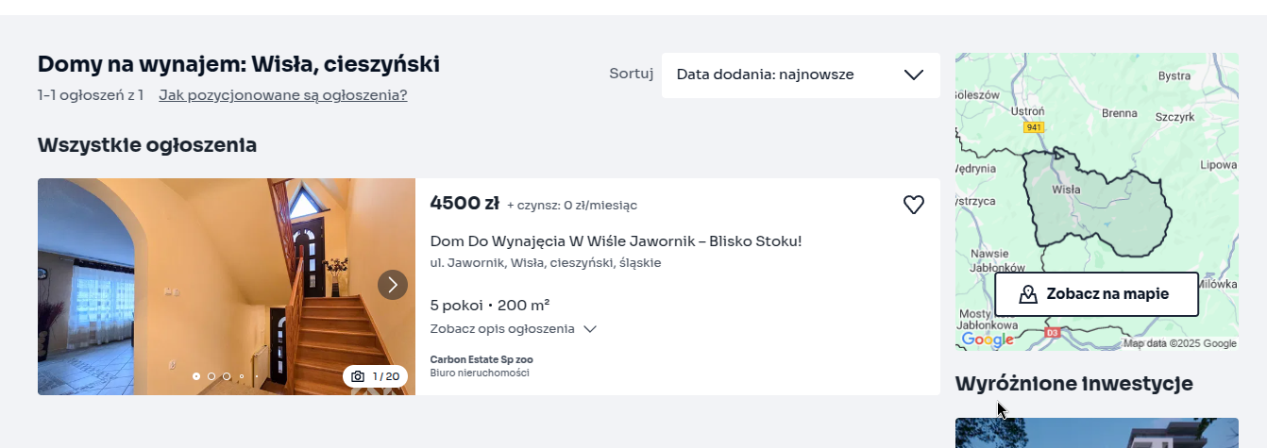Save listing with the heart icon
The image size is (1267, 448).
pos(913,205)
